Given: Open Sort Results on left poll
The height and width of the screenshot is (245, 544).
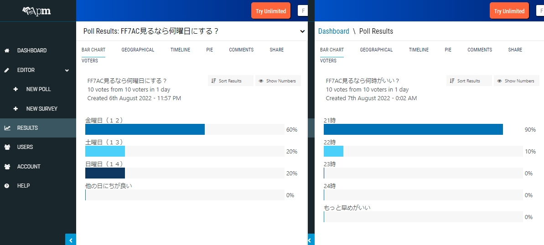Looking at the screenshot, I should click(230, 81).
